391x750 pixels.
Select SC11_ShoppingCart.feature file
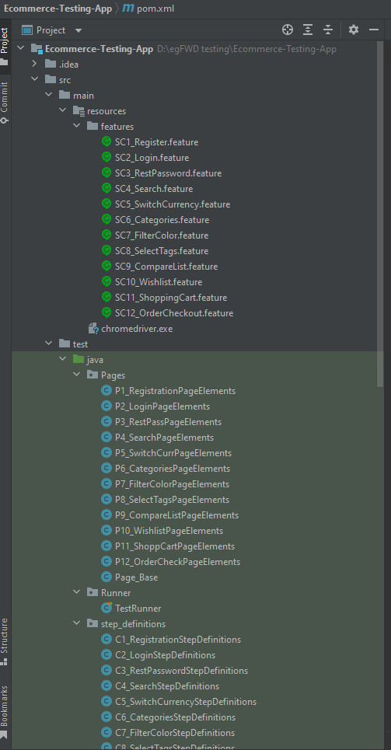[171, 298]
